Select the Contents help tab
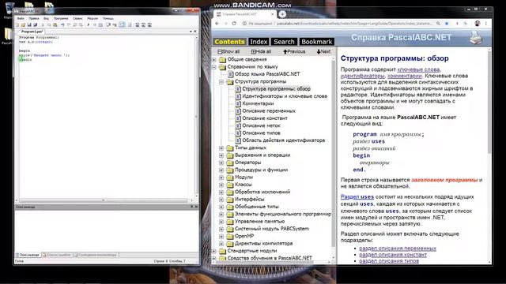The image size is (506, 284). pyautogui.click(x=229, y=42)
